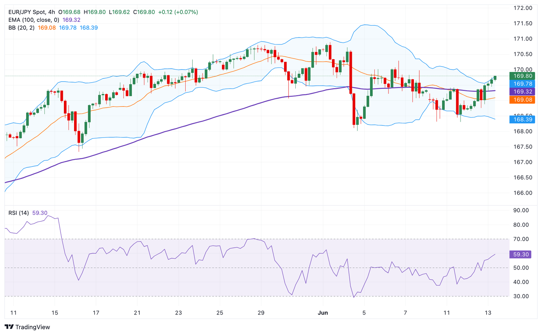The height and width of the screenshot is (335, 542).
Task: Select the EMA (100, close, 0) legend
Action: [x=34, y=20]
